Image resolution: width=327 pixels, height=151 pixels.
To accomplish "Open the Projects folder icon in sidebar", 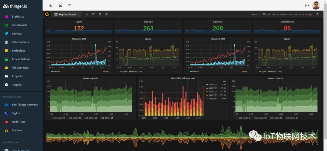I will [6, 76].
